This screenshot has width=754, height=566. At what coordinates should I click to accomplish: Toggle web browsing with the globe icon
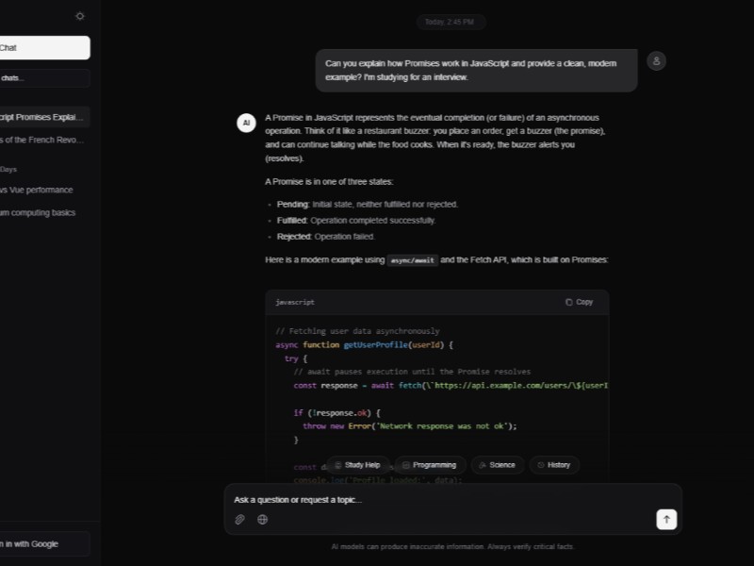pyautogui.click(x=261, y=519)
